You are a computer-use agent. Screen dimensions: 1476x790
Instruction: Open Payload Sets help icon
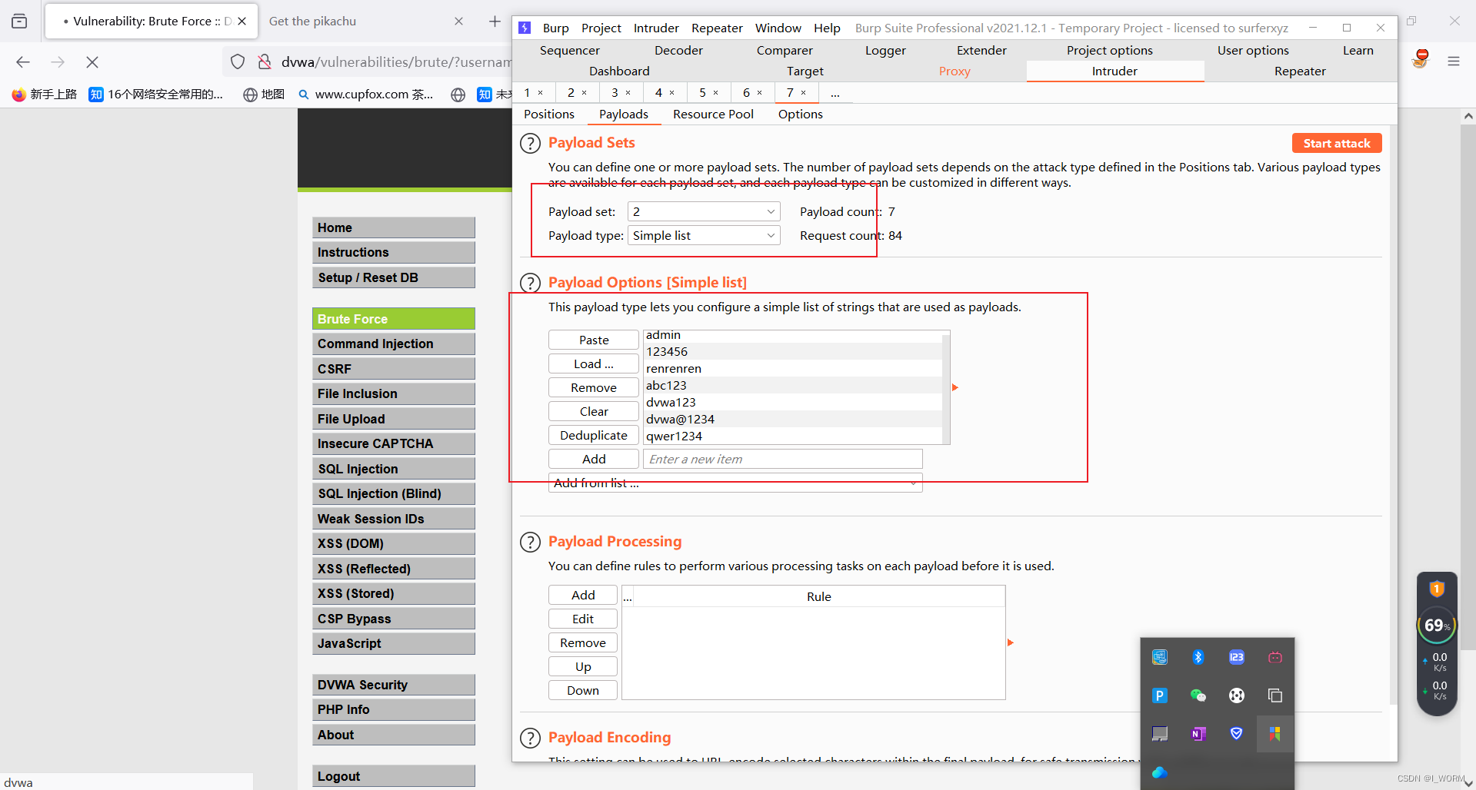click(530, 144)
